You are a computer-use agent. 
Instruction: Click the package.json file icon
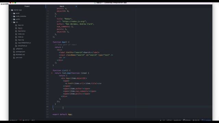(14, 52)
